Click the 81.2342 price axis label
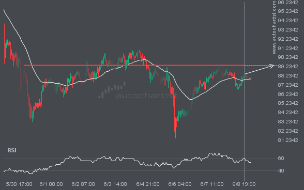 pos(287,140)
